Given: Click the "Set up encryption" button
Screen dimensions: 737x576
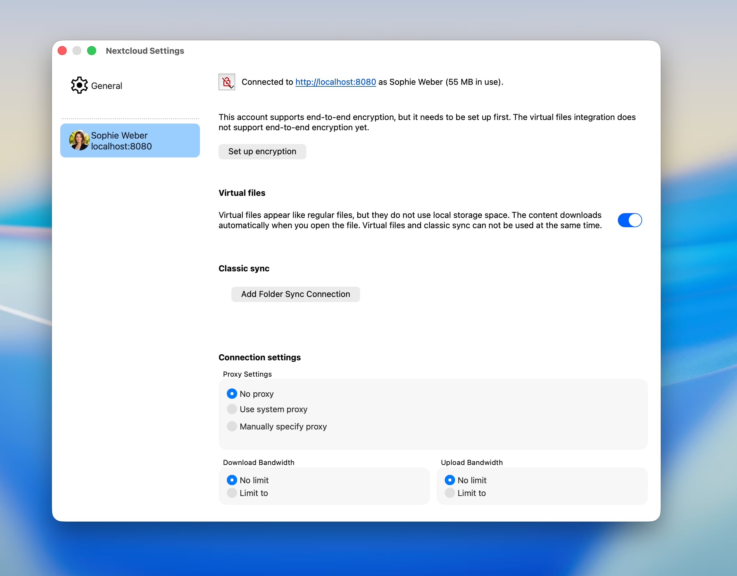Looking at the screenshot, I should (x=262, y=151).
